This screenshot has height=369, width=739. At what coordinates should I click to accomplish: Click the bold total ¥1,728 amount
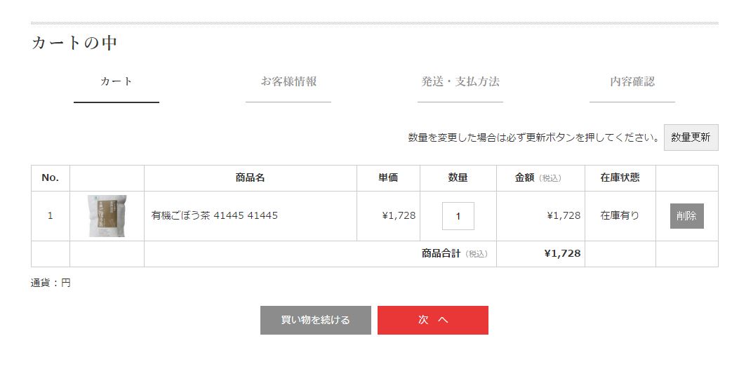(x=562, y=253)
